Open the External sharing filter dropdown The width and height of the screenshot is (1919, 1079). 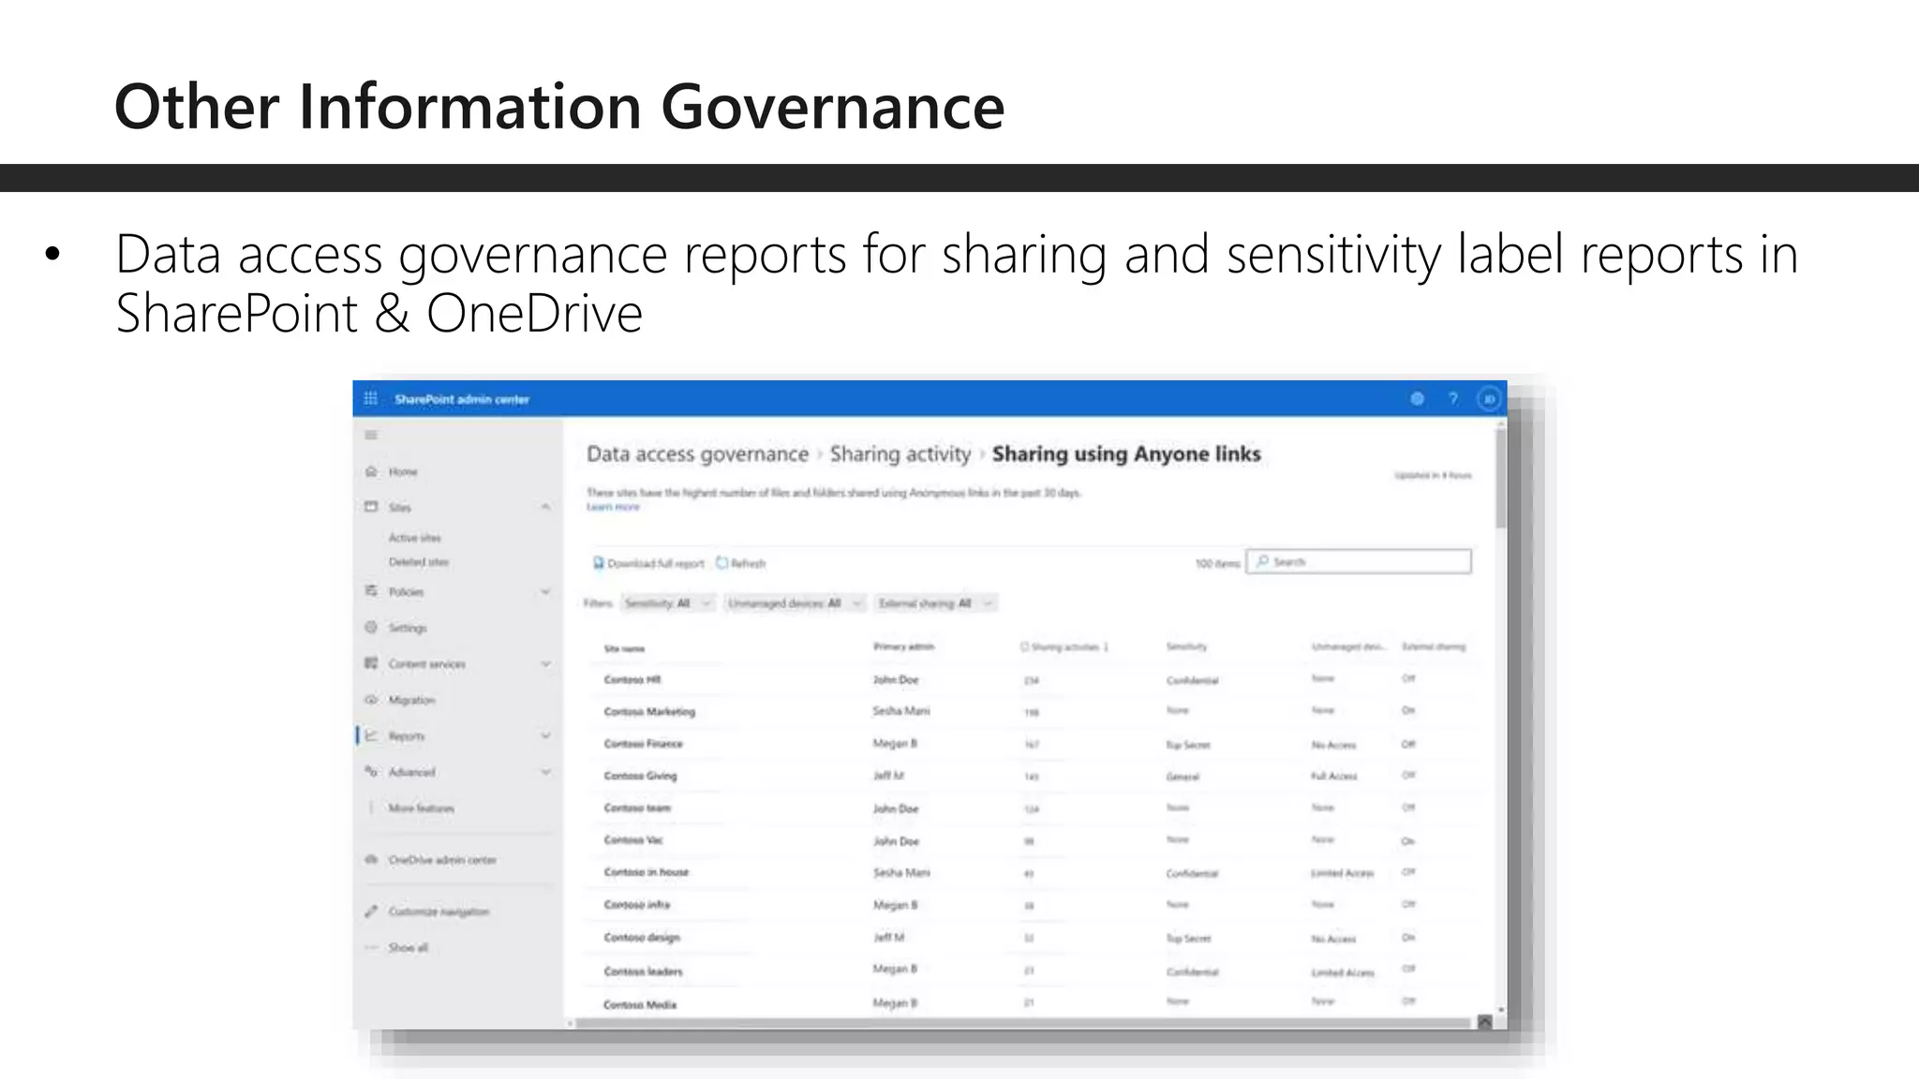[x=935, y=603]
